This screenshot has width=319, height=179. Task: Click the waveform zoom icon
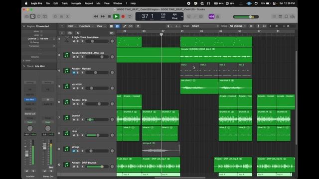click(251, 26)
